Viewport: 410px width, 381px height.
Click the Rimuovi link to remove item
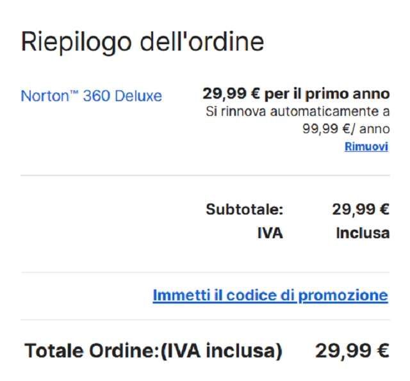pyautogui.click(x=366, y=147)
